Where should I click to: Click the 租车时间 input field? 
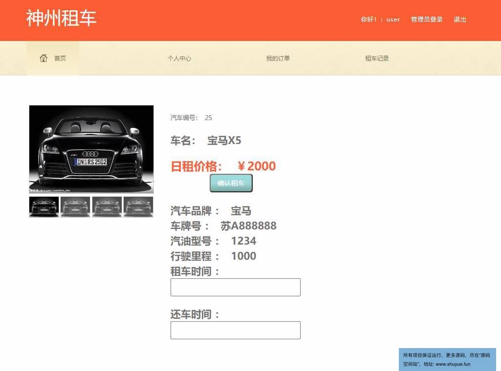(236, 287)
